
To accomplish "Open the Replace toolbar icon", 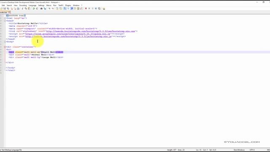I will [45, 8].
